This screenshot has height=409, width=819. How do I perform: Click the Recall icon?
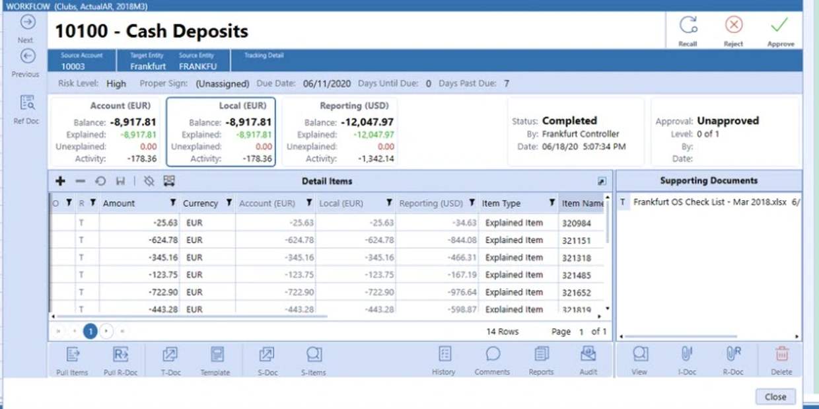tap(688, 26)
